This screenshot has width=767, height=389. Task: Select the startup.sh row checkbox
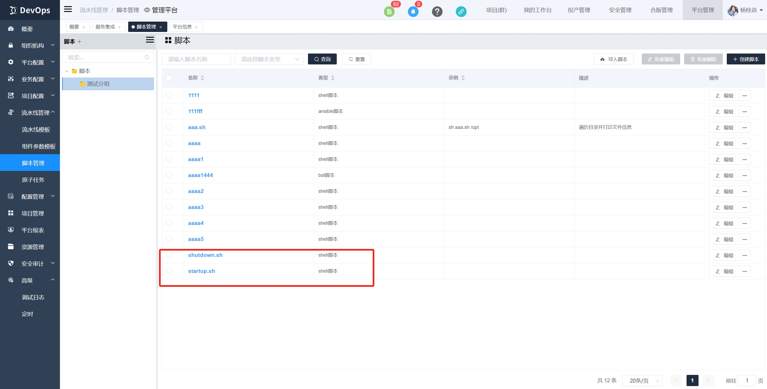(169, 271)
